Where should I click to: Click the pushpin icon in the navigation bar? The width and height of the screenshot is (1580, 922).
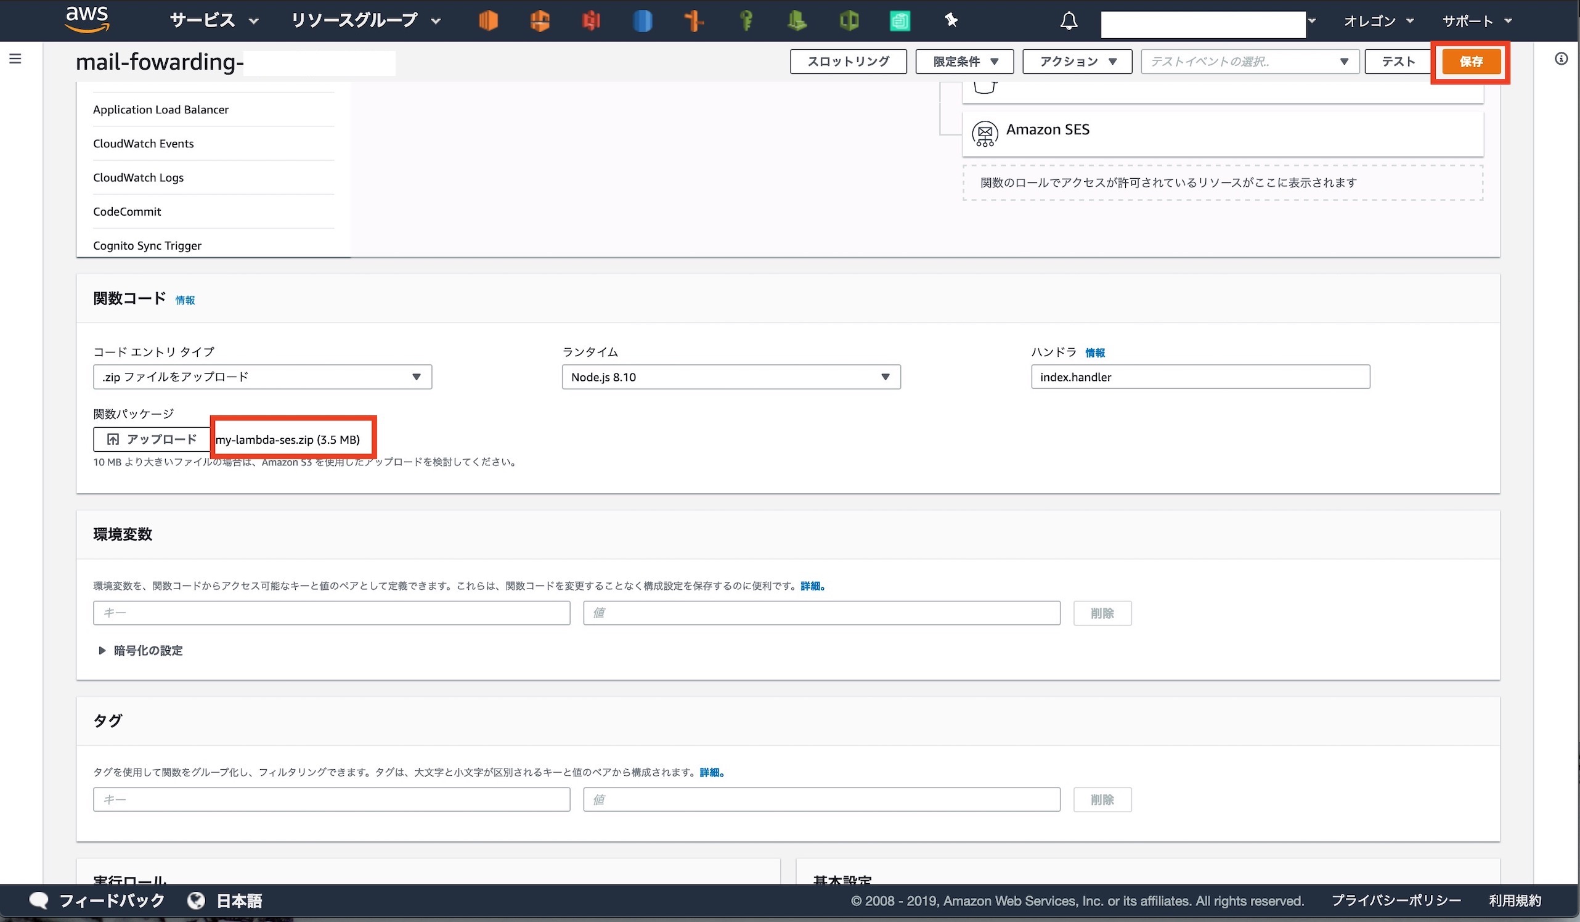[x=951, y=21]
